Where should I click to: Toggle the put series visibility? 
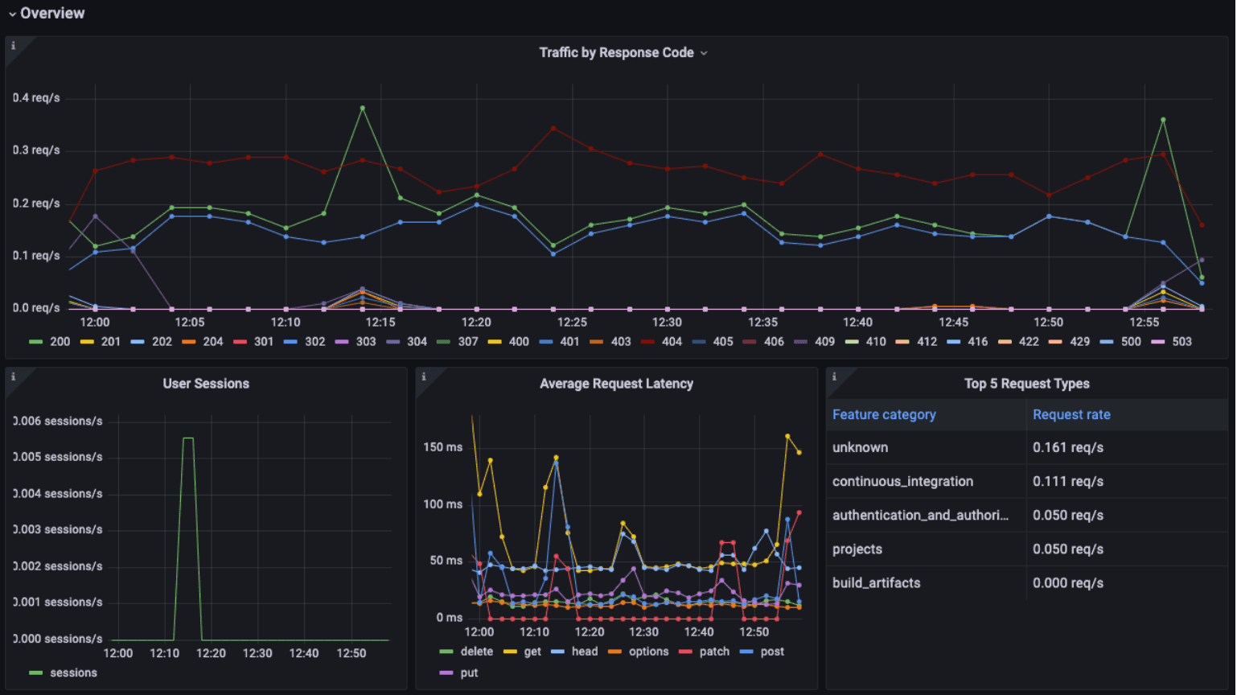pos(469,672)
